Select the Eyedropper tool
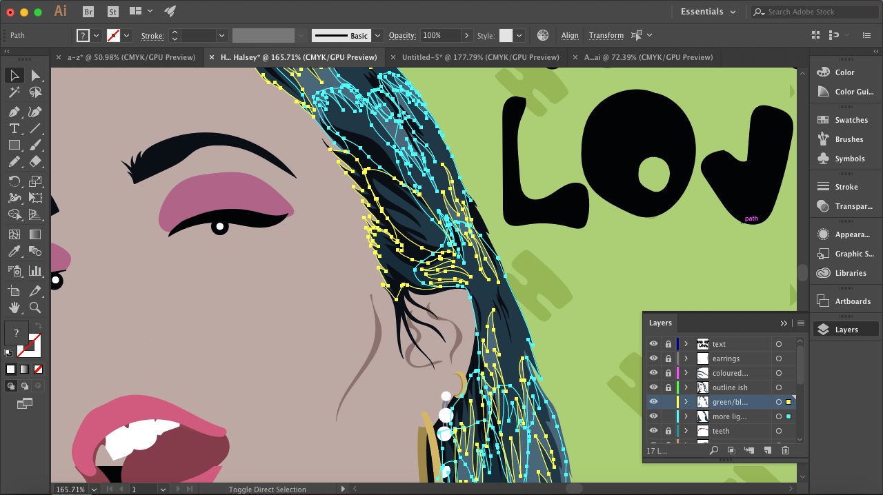The height and width of the screenshot is (495, 883). click(14, 252)
